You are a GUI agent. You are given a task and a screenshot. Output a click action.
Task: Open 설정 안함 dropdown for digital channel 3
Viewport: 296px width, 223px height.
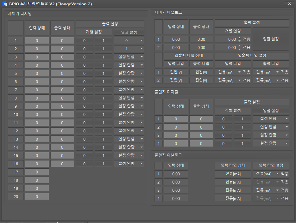pyautogui.click(x=128, y=57)
